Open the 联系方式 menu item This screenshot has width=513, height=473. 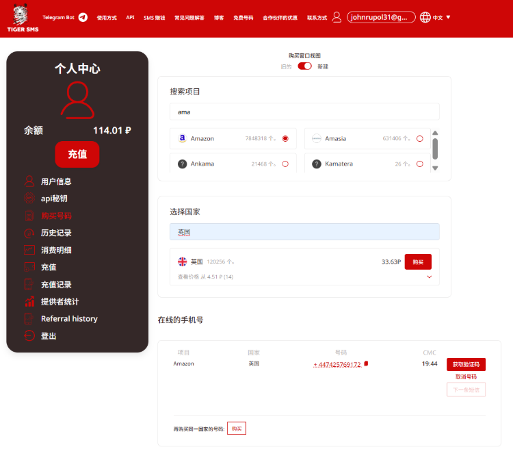[317, 18]
